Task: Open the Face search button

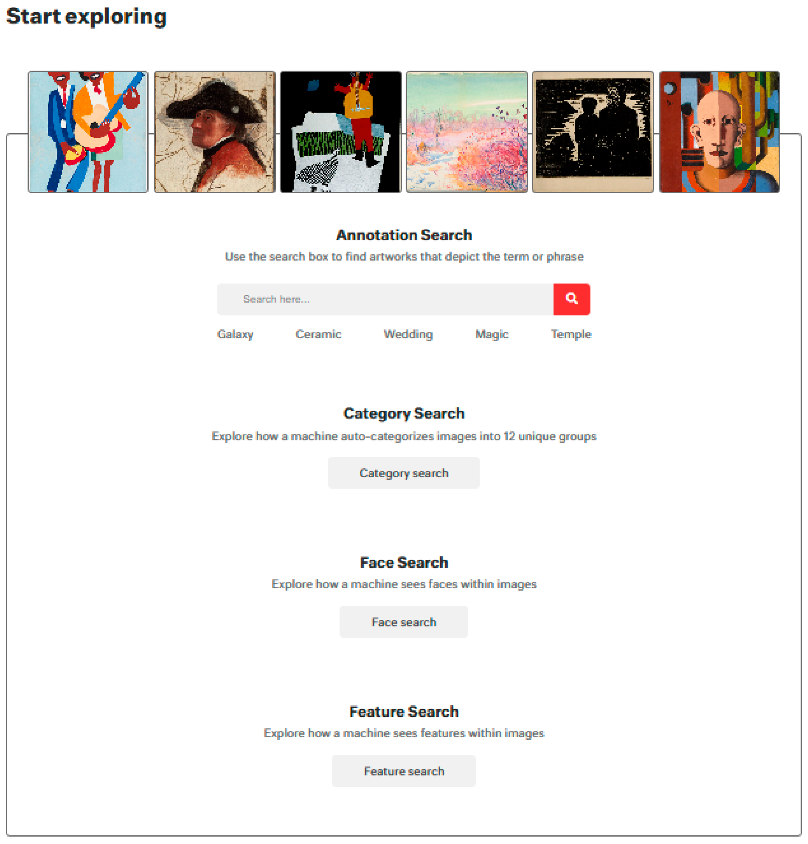Action: (404, 622)
